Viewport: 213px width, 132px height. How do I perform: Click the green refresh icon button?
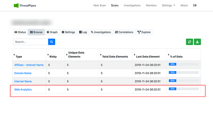tap(189, 42)
